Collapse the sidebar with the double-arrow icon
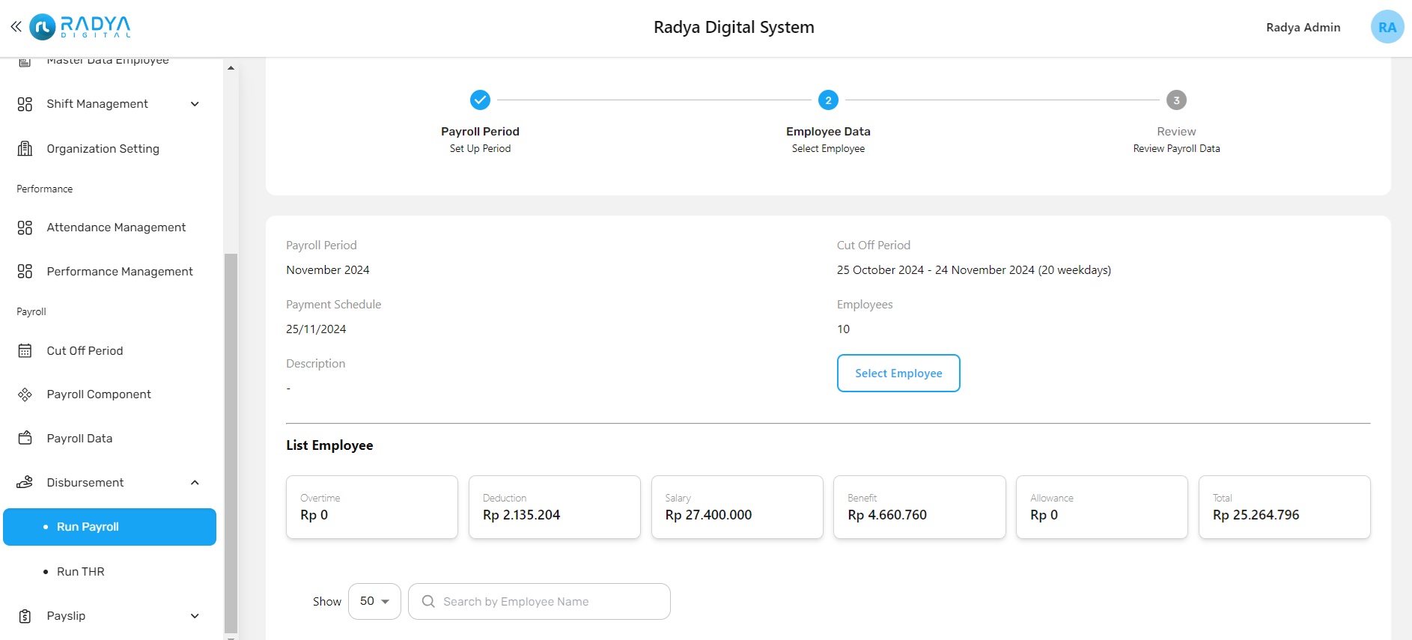Screen dimensions: 1412x640 pos(16,27)
